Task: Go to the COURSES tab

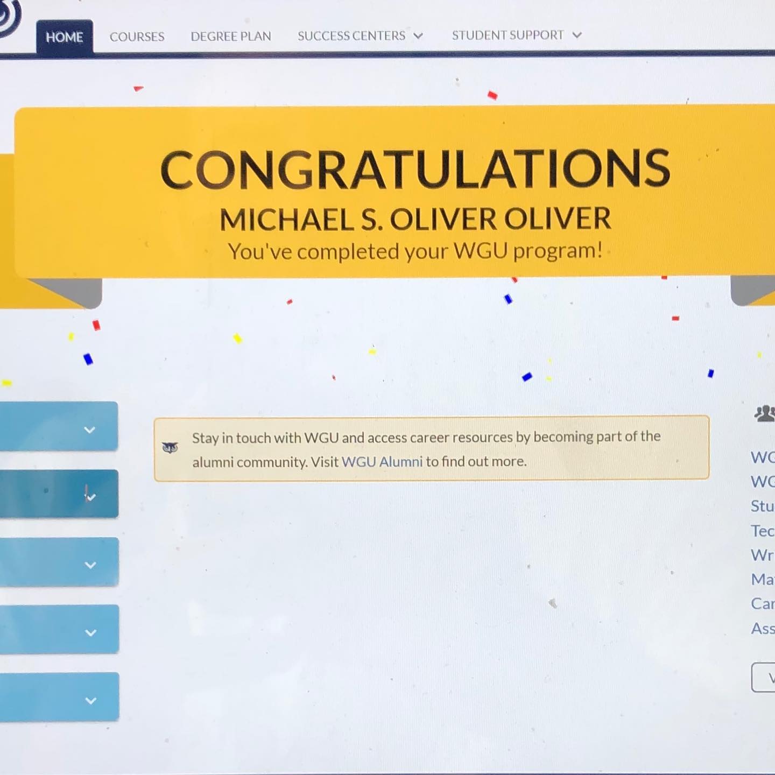Action: point(137,37)
